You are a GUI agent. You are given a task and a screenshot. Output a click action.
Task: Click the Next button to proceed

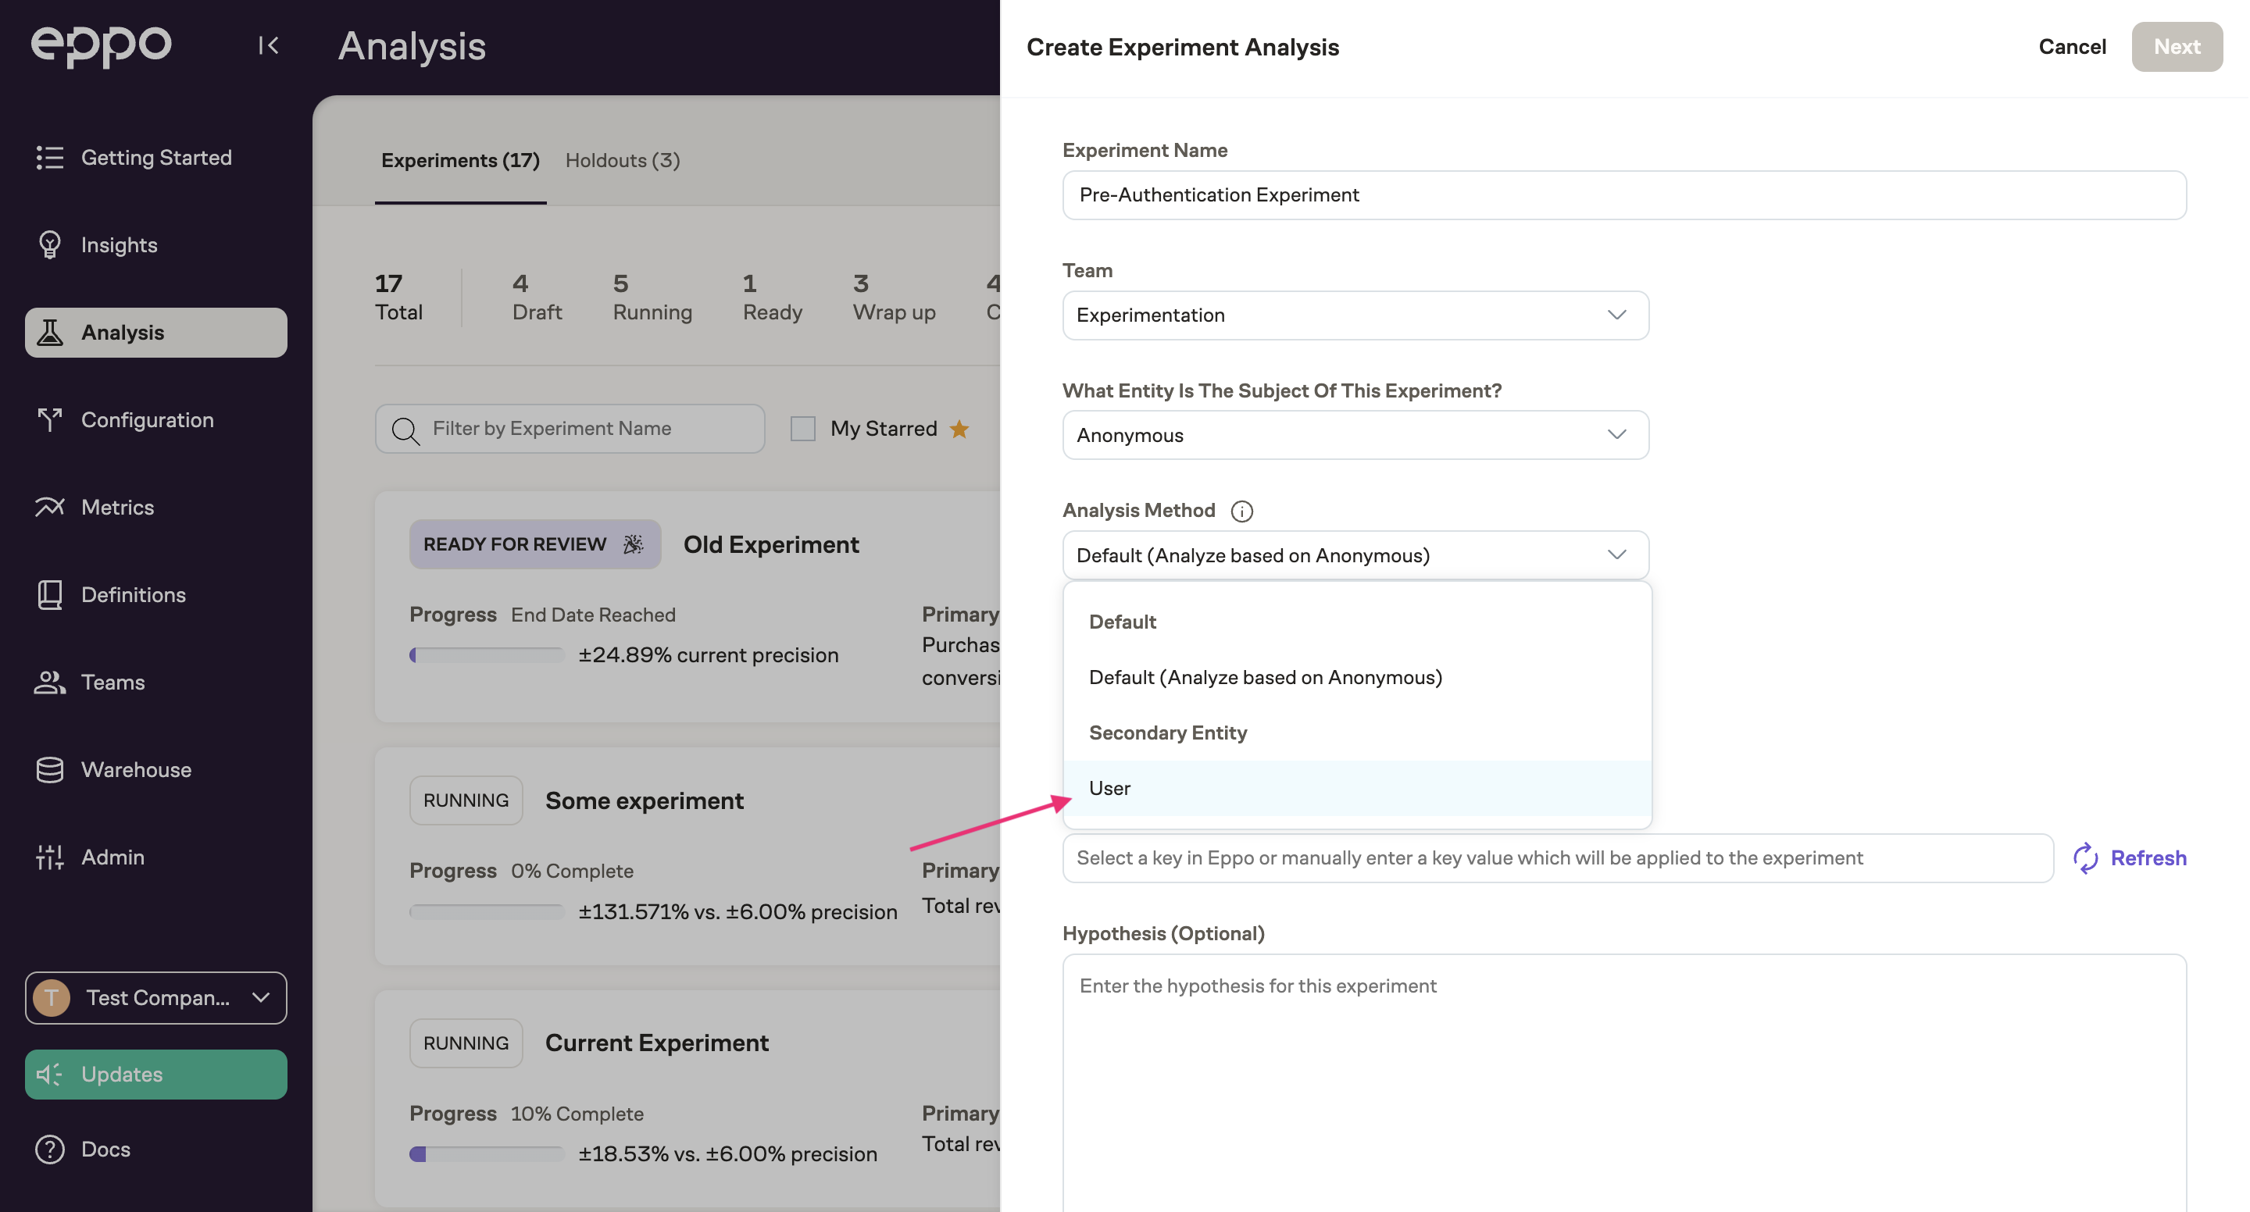click(x=2177, y=46)
